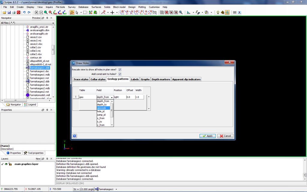The width and height of the screenshot is (307, 192).
Task: Toggle Add constraint to holes checkbox
Action: click(x=120, y=74)
